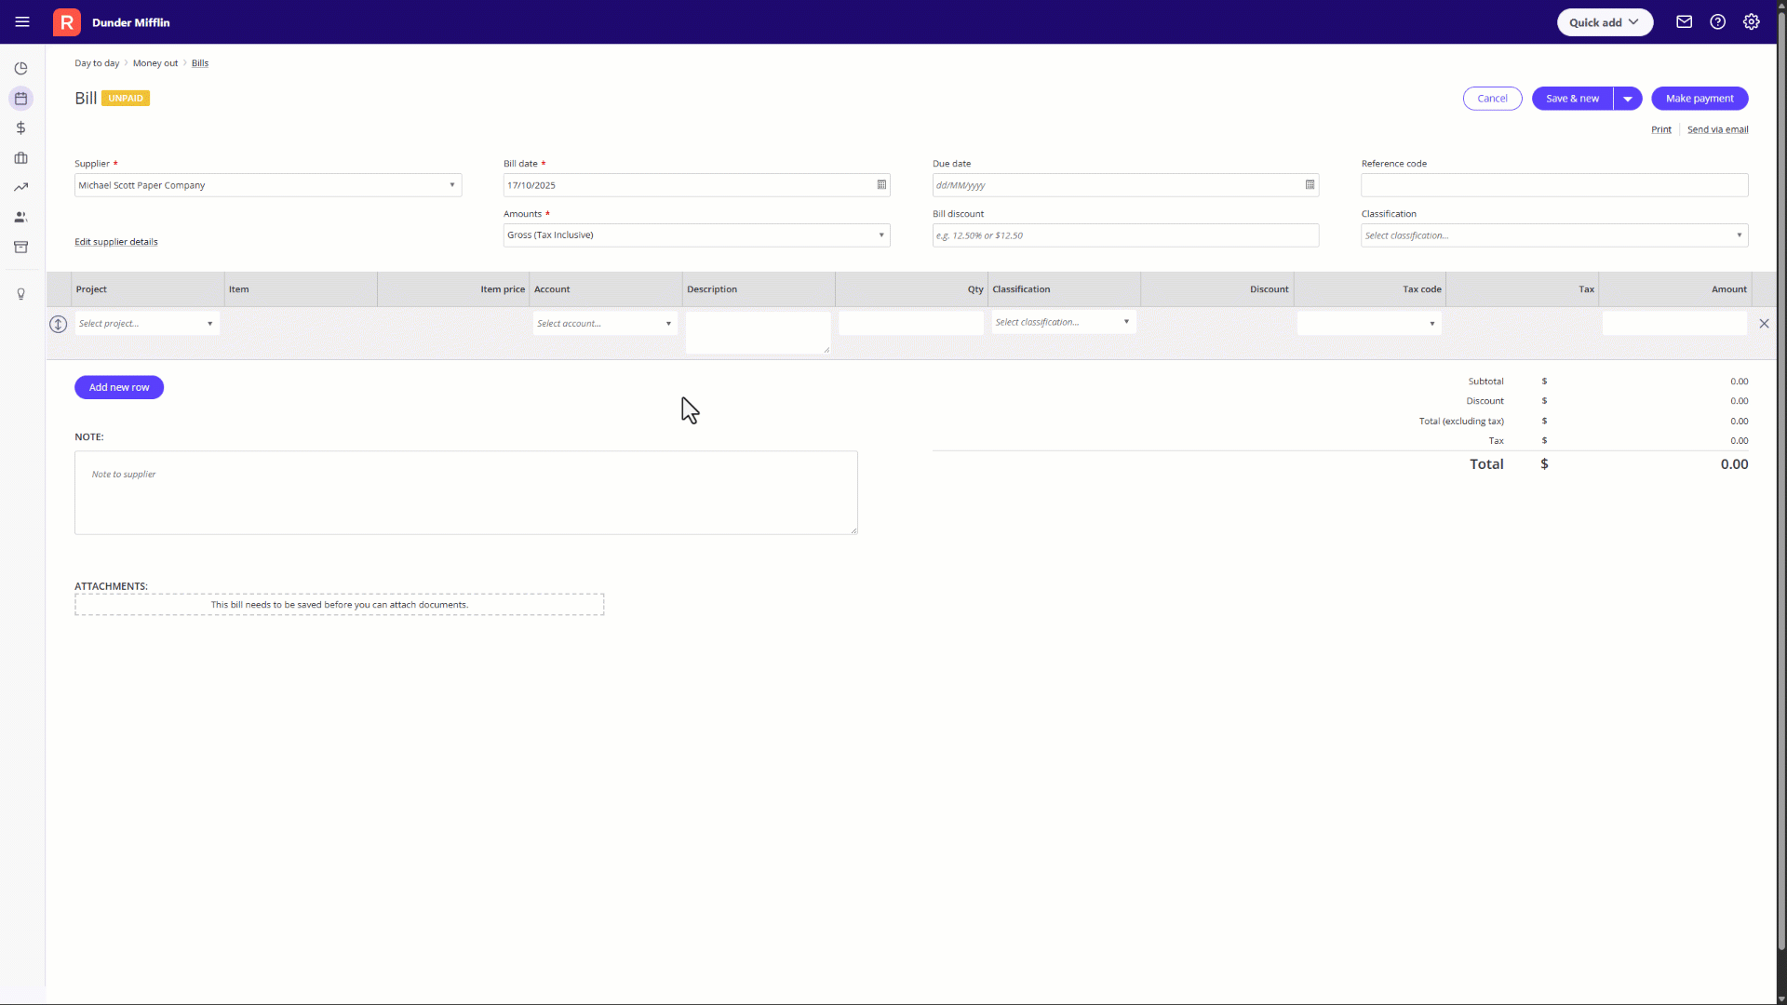
Task: Click the Reference code input field
Action: [x=1553, y=185]
